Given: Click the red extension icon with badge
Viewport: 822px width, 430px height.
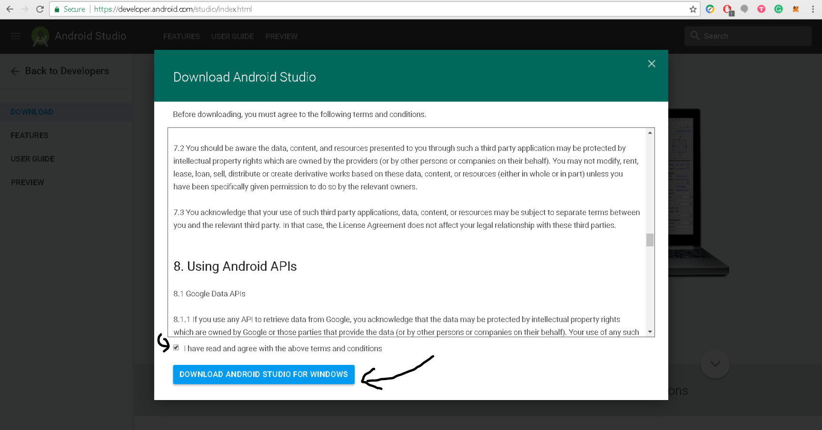Looking at the screenshot, I should pyautogui.click(x=728, y=10).
